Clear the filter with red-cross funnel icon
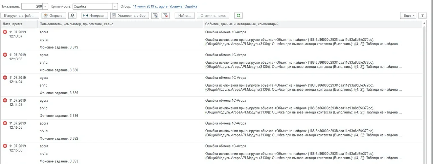The width and height of the screenshot is (433, 164). (x=165, y=15)
